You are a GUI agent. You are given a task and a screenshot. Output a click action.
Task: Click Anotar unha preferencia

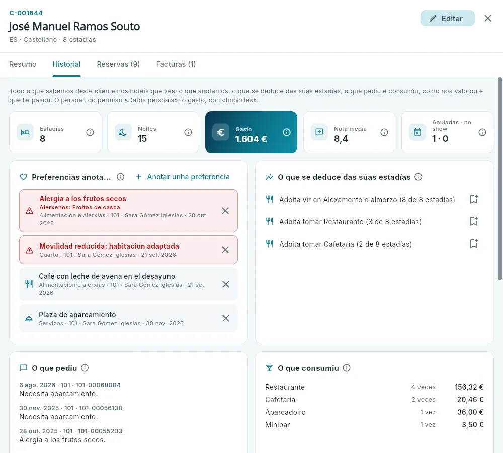click(x=183, y=177)
